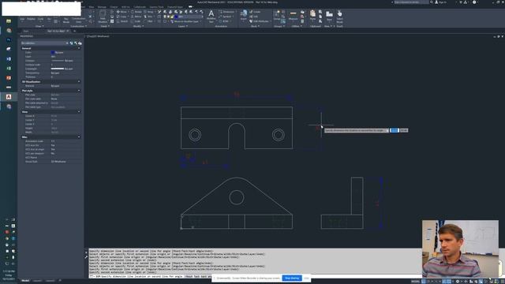Collapse the Misc properties section
The image size is (505, 284).
[79, 137]
